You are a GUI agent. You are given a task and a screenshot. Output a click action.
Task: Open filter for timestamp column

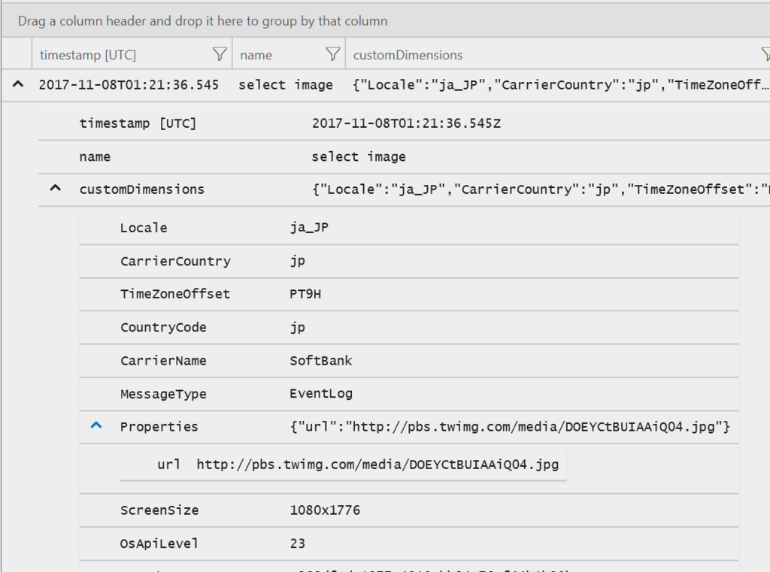[x=220, y=54]
